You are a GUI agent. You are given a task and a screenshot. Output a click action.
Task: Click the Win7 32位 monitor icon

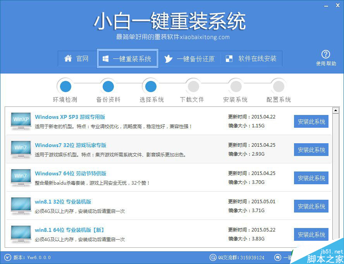point(20,149)
